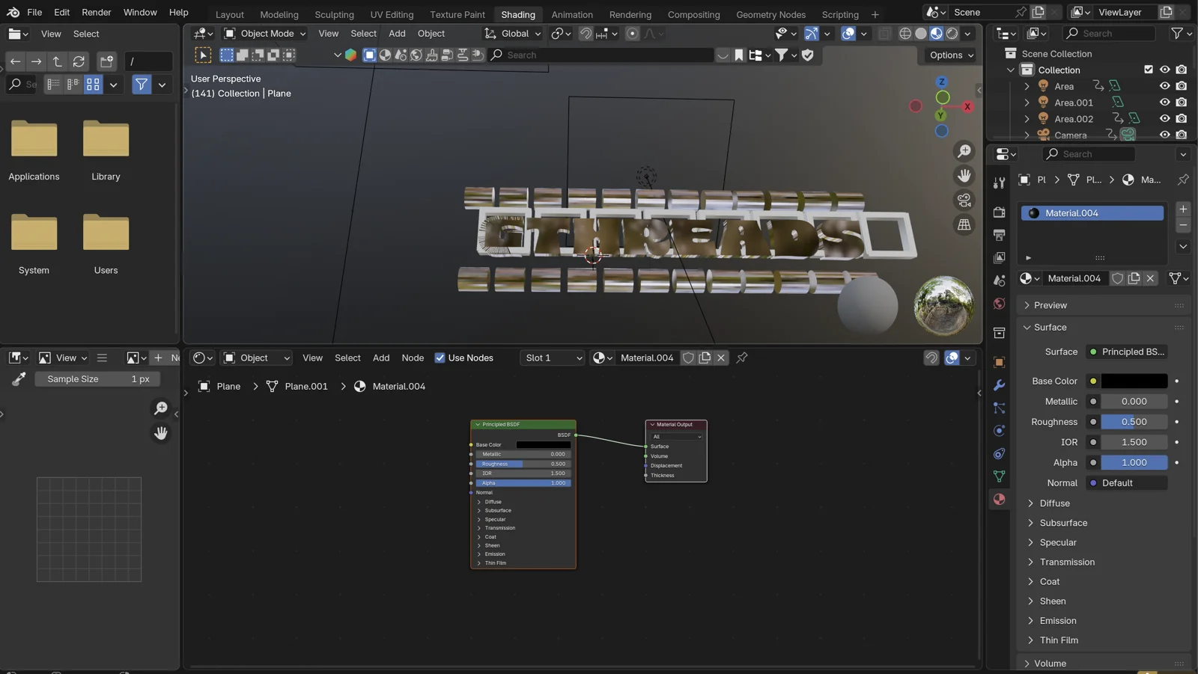This screenshot has width=1198, height=674.
Task: Switch to the Geometry Nodes workspace tab
Action: pyautogui.click(x=770, y=14)
